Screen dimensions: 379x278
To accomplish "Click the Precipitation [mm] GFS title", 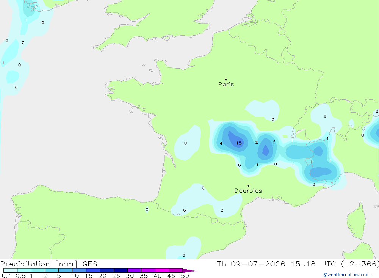I will (49, 264).
